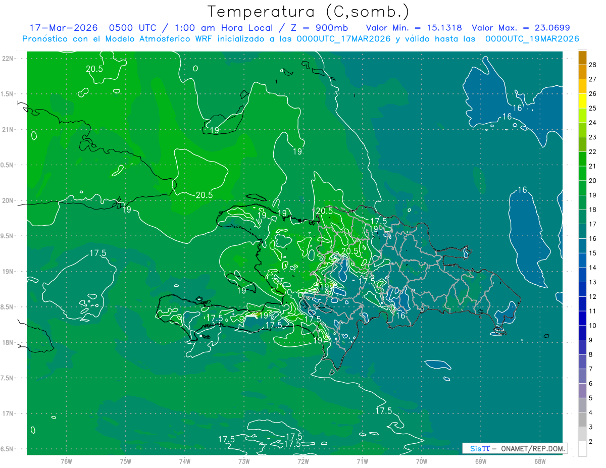
Task: Pick the green swatch between 20 and 21
Action: (x=582, y=173)
